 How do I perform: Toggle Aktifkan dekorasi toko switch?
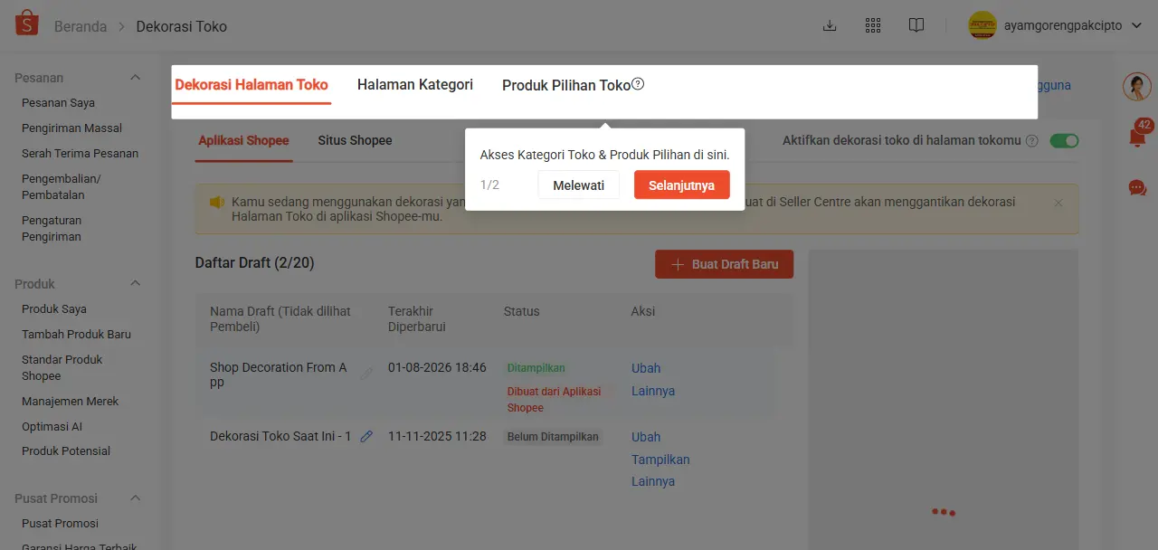coord(1065,141)
